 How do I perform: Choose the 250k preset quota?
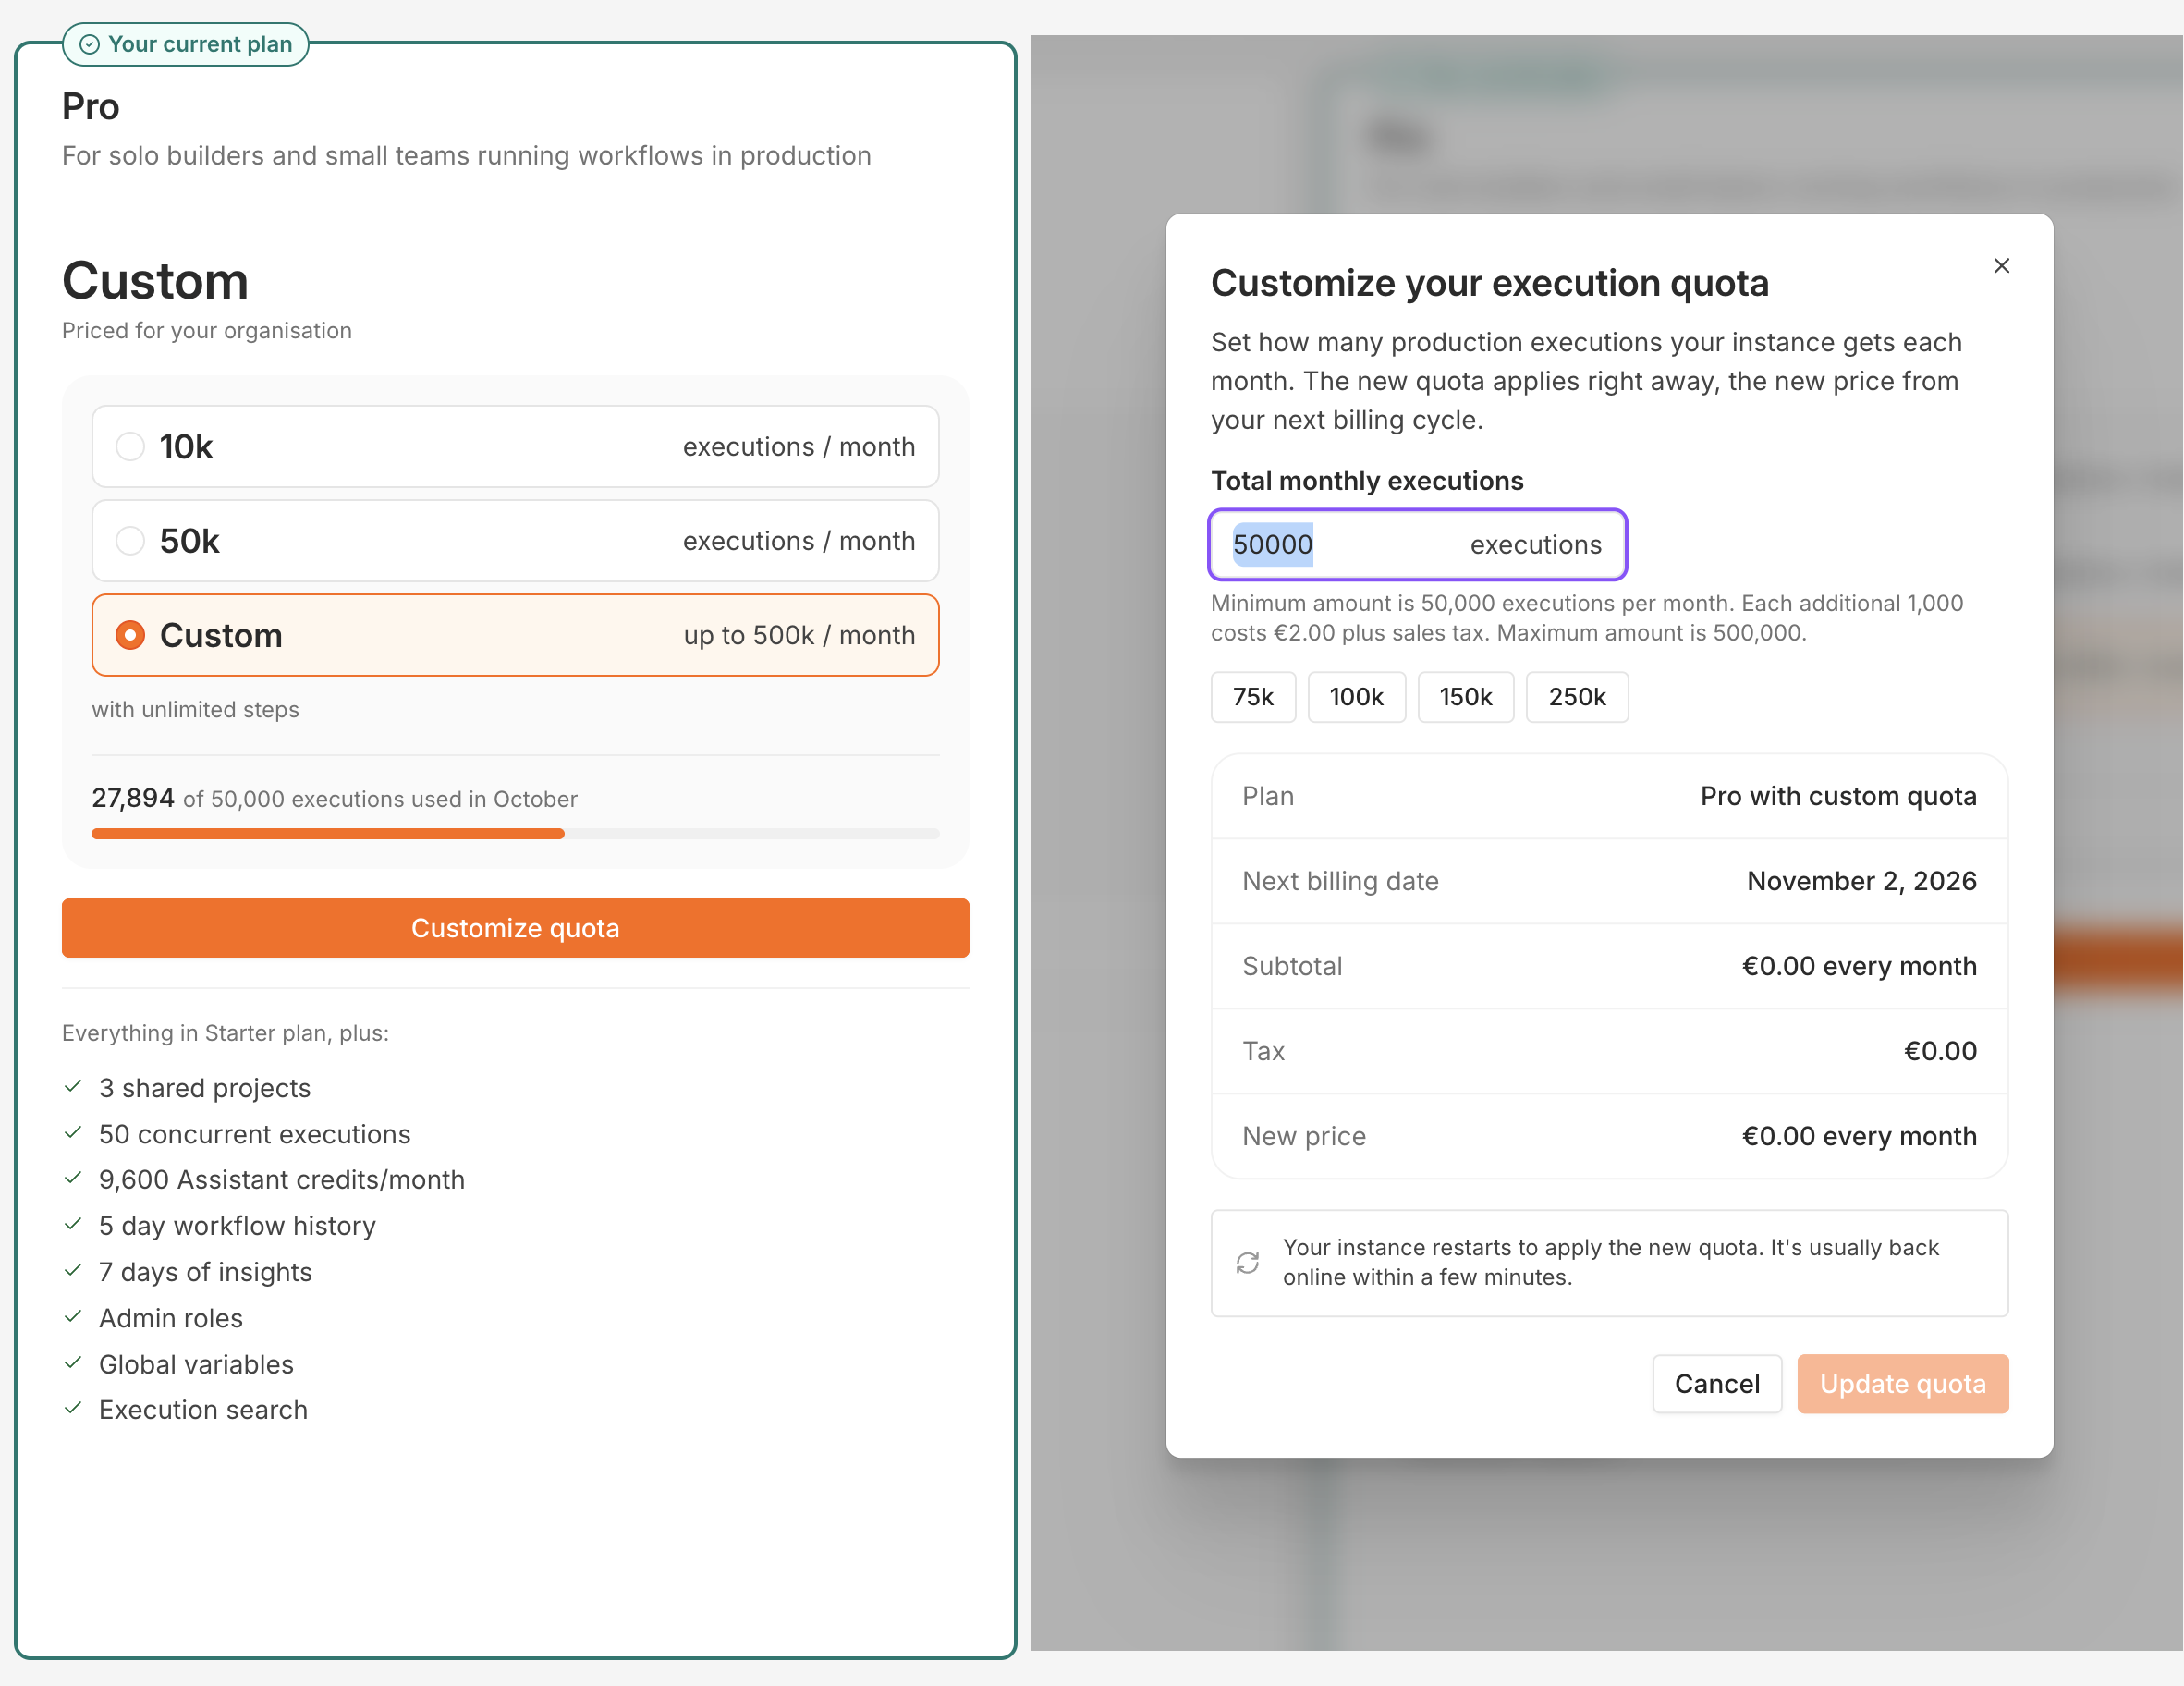coord(1577,697)
